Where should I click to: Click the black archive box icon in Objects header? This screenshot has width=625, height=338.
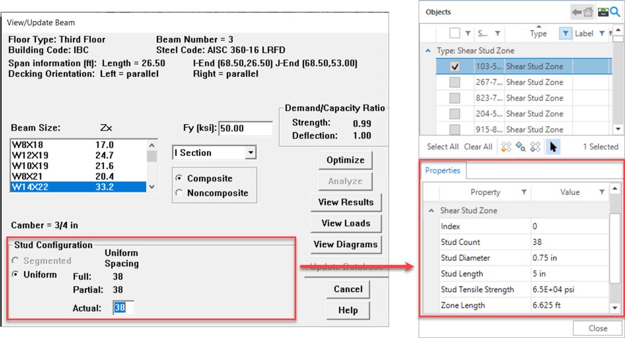(x=602, y=12)
